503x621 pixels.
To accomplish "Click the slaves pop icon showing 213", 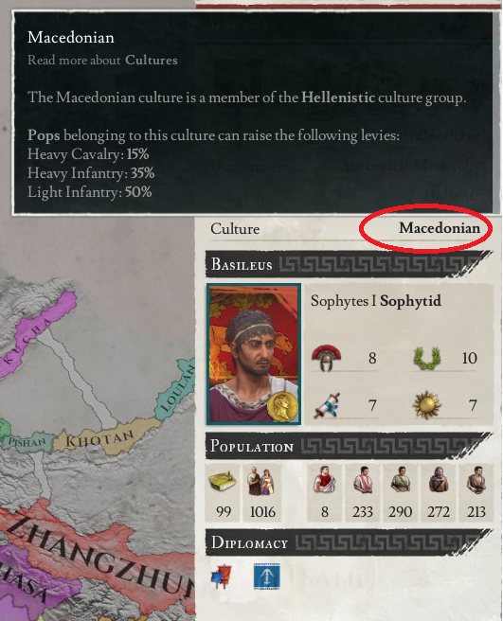I will click(x=476, y=480).
